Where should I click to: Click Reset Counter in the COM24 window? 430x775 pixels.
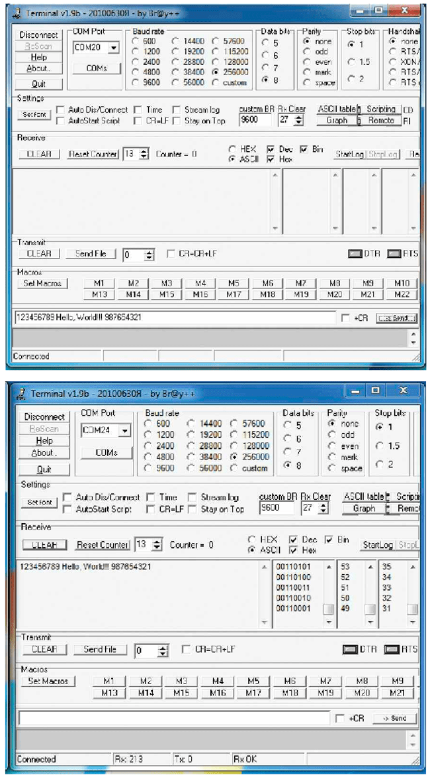(102, 545)
